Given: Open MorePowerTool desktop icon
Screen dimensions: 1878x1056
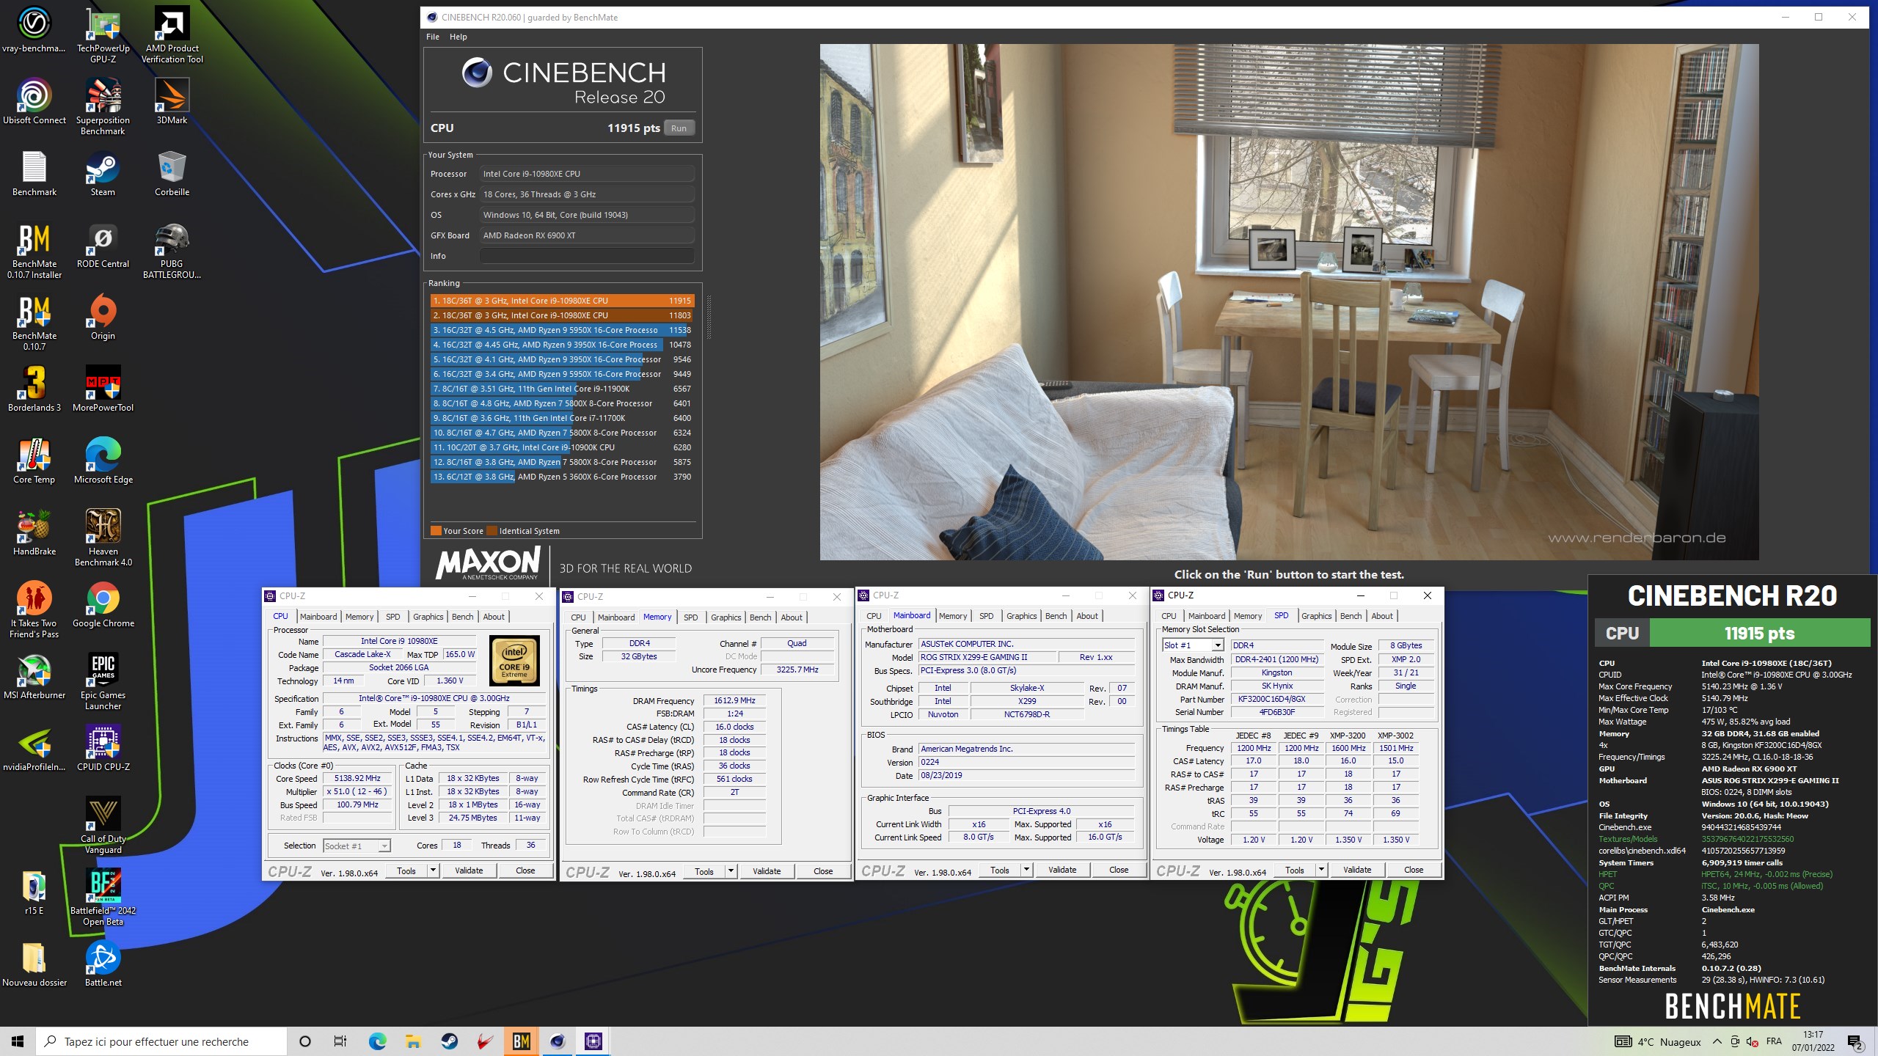Looking at the screenshot, I should [103, 389].
